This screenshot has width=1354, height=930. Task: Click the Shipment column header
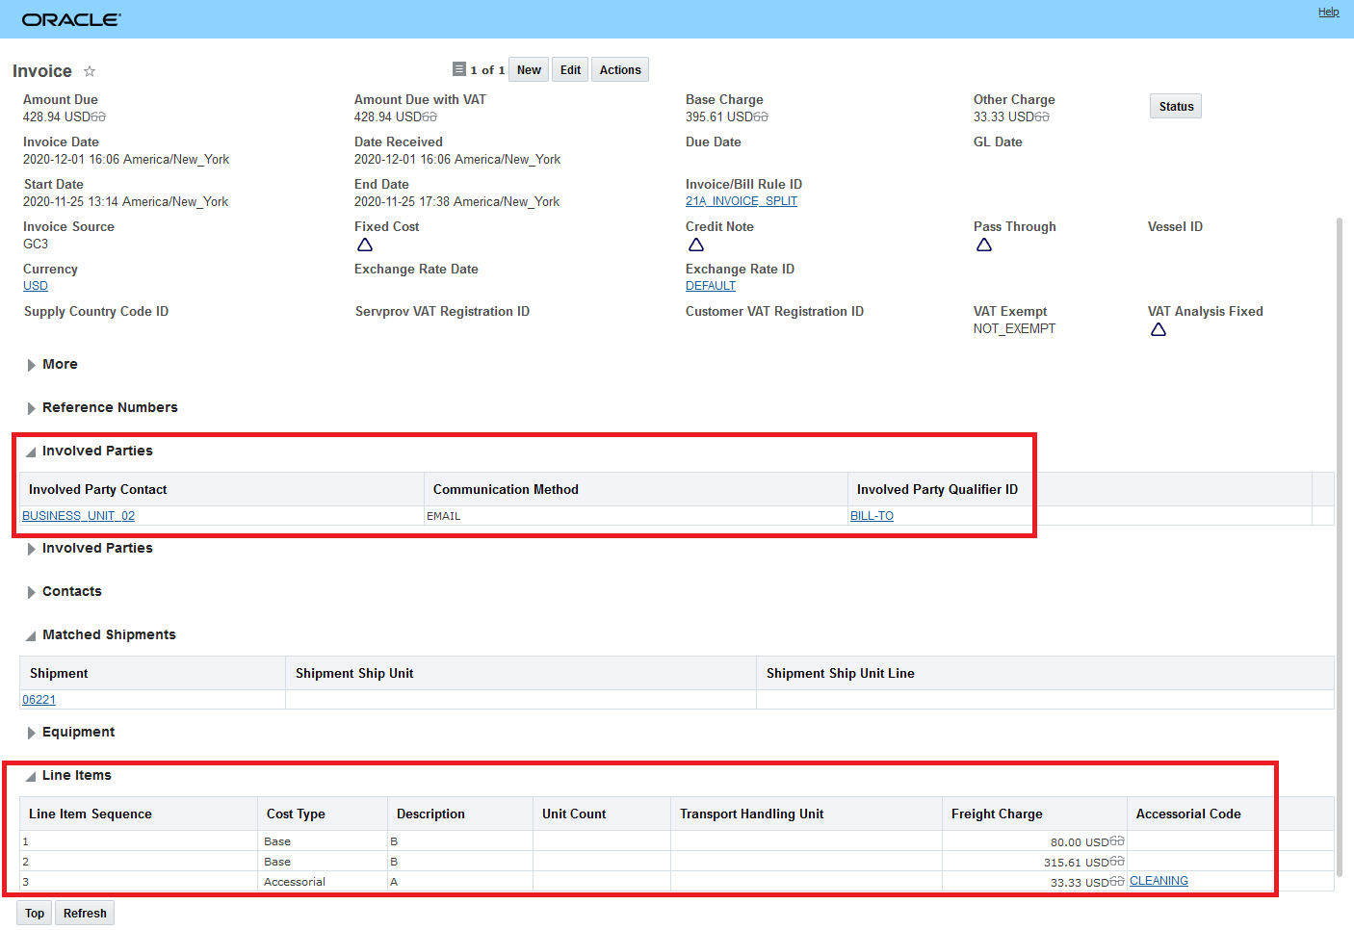(x=153, y=673)
